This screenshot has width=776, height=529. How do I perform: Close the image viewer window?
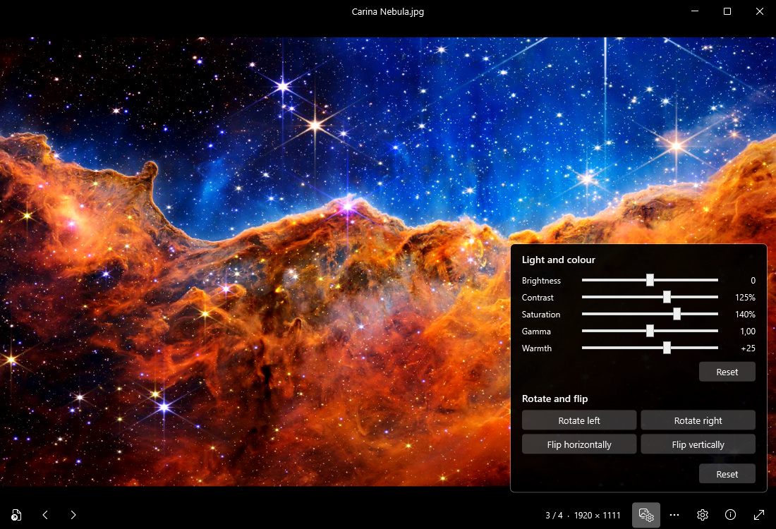pyautogui.click(x=760, y=11)
